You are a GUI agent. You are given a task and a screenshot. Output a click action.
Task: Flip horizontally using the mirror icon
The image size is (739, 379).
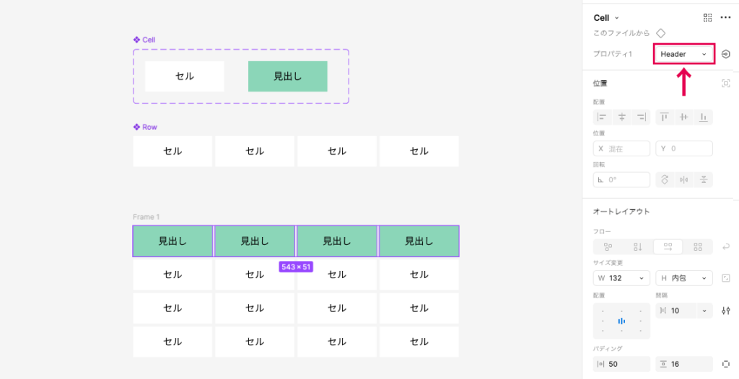point(683,179)
